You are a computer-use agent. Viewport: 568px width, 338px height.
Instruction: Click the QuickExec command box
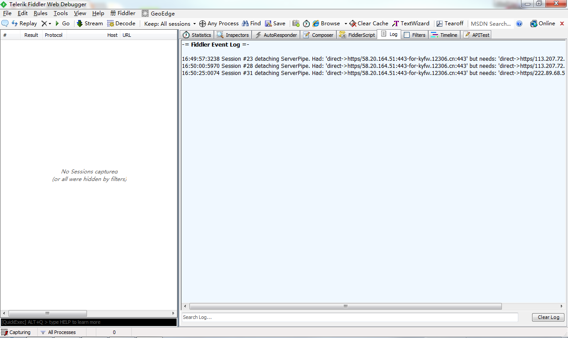pos(89,322)
